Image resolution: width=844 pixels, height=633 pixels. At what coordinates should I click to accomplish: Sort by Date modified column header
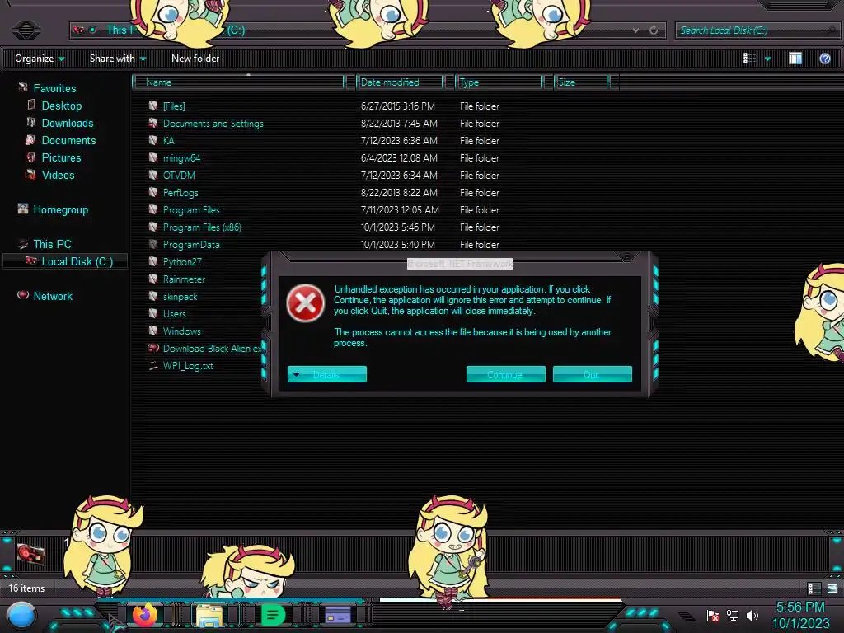tap(400, 82)
